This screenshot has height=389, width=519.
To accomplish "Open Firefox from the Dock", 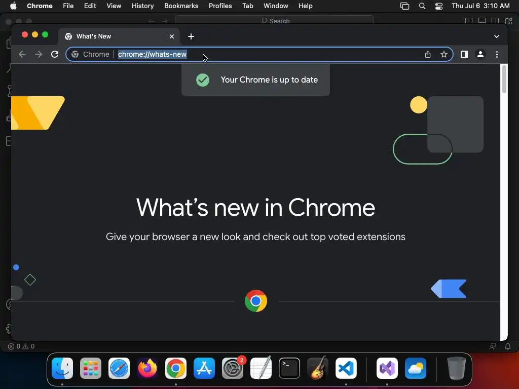I will point(147,368).
